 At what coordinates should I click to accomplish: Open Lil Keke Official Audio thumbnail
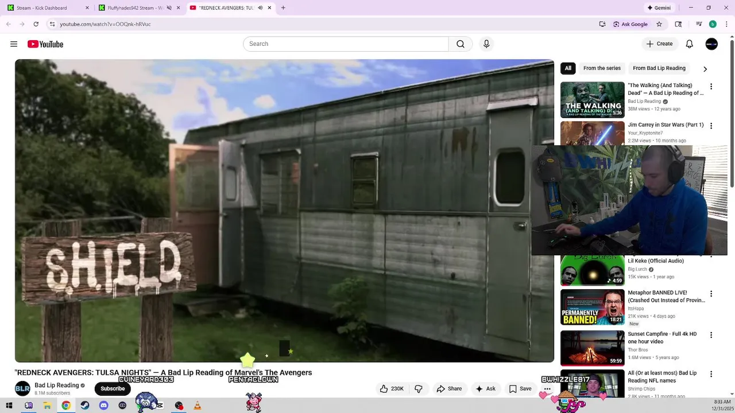tap(592, 270)
